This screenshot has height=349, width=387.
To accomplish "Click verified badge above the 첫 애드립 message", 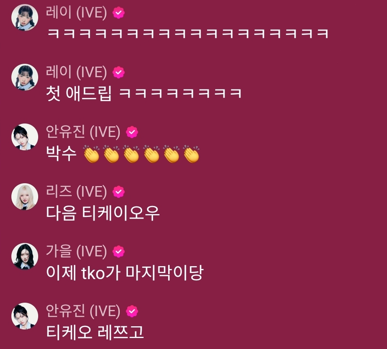I will point(119,72).
